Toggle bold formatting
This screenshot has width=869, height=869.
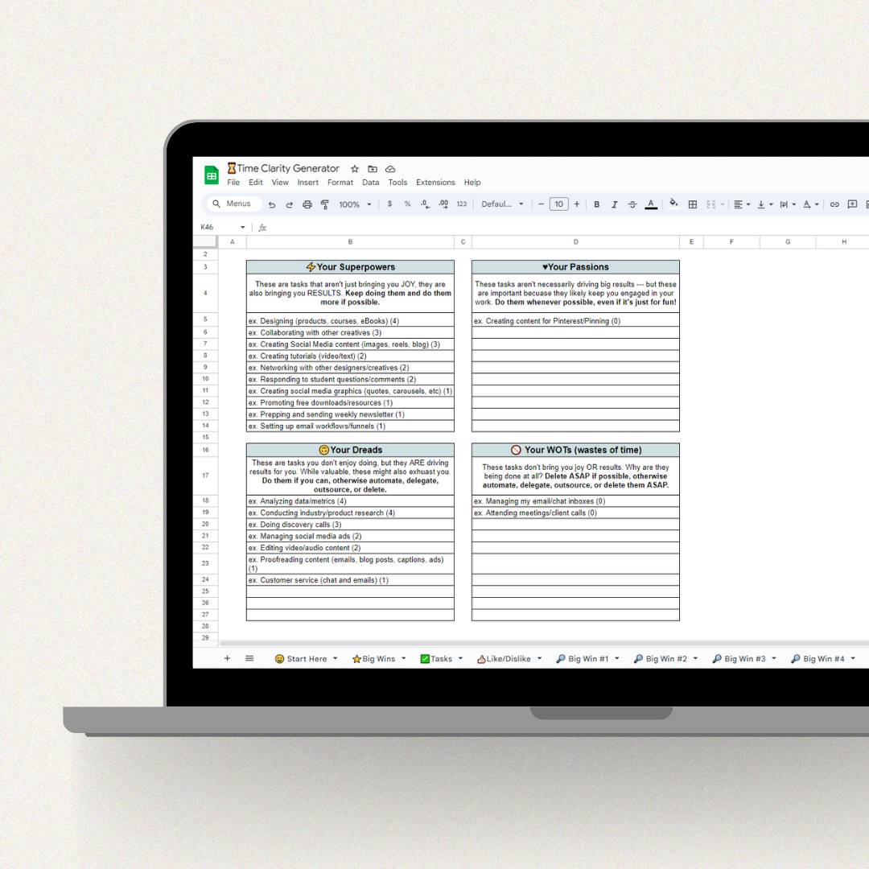point(597,204)
